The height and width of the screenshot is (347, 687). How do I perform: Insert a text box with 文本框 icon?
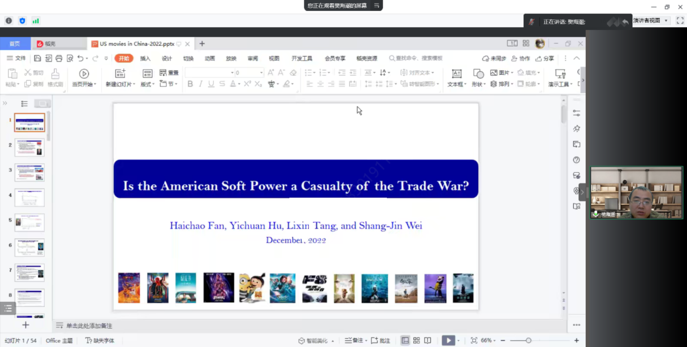point(456,77)
